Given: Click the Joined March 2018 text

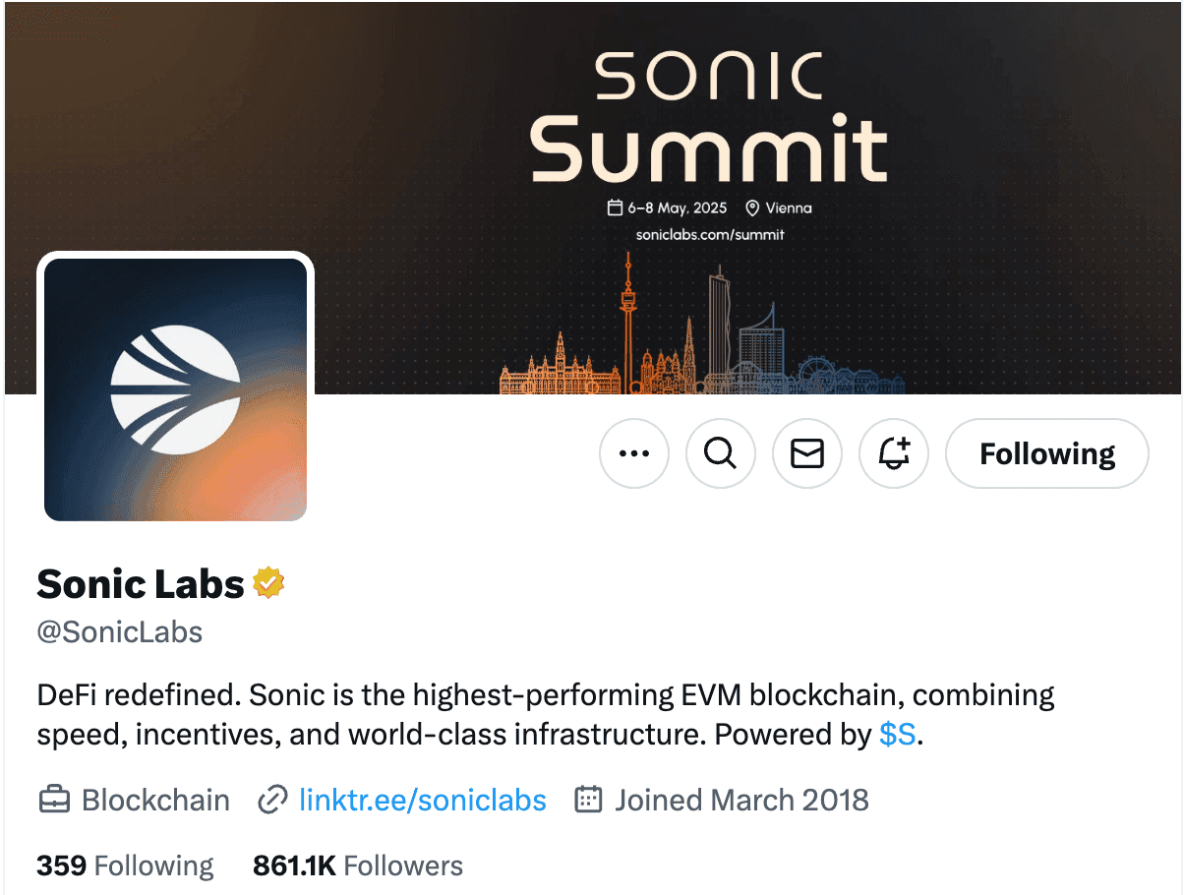Looking at the screenshot, I should tap(741, 800).
